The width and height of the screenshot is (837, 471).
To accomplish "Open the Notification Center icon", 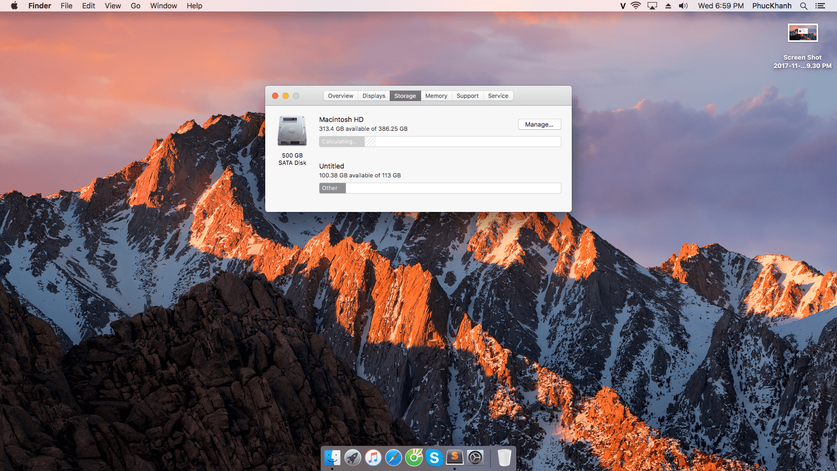I will (x=820, y=6).
